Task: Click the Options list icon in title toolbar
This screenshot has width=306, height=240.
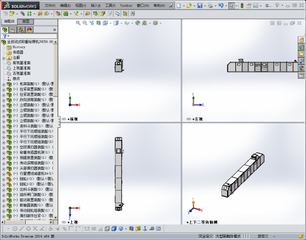Action: pos(255,6)
